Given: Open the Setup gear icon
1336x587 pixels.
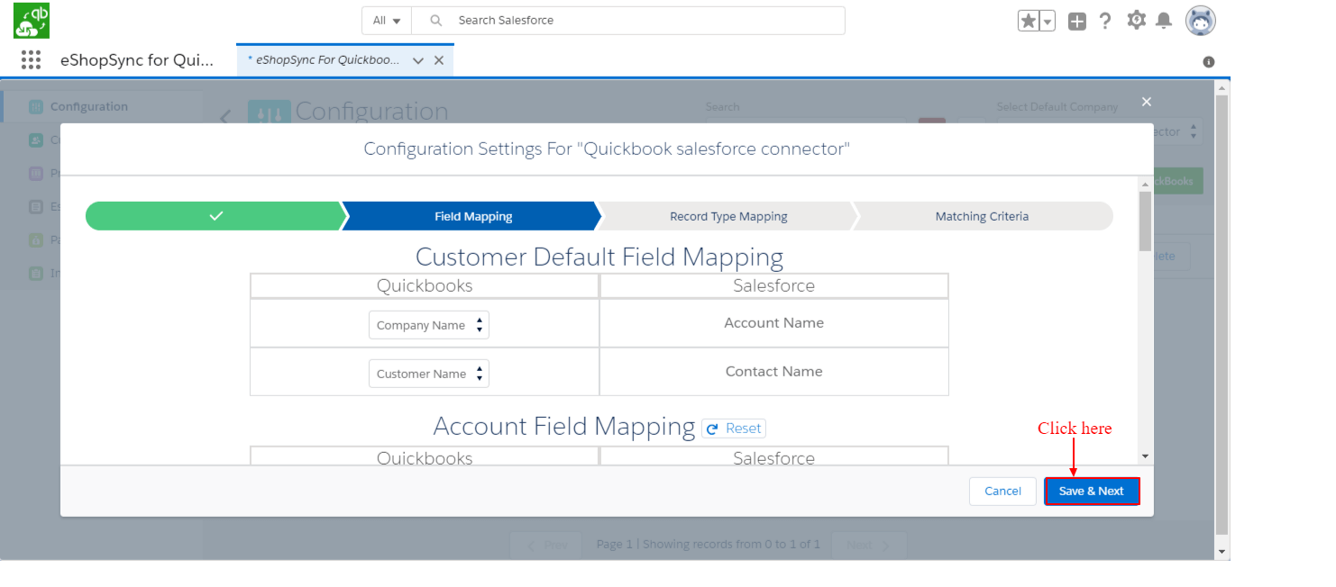Looking at the screenshot, I should (x=1136, y=21).
